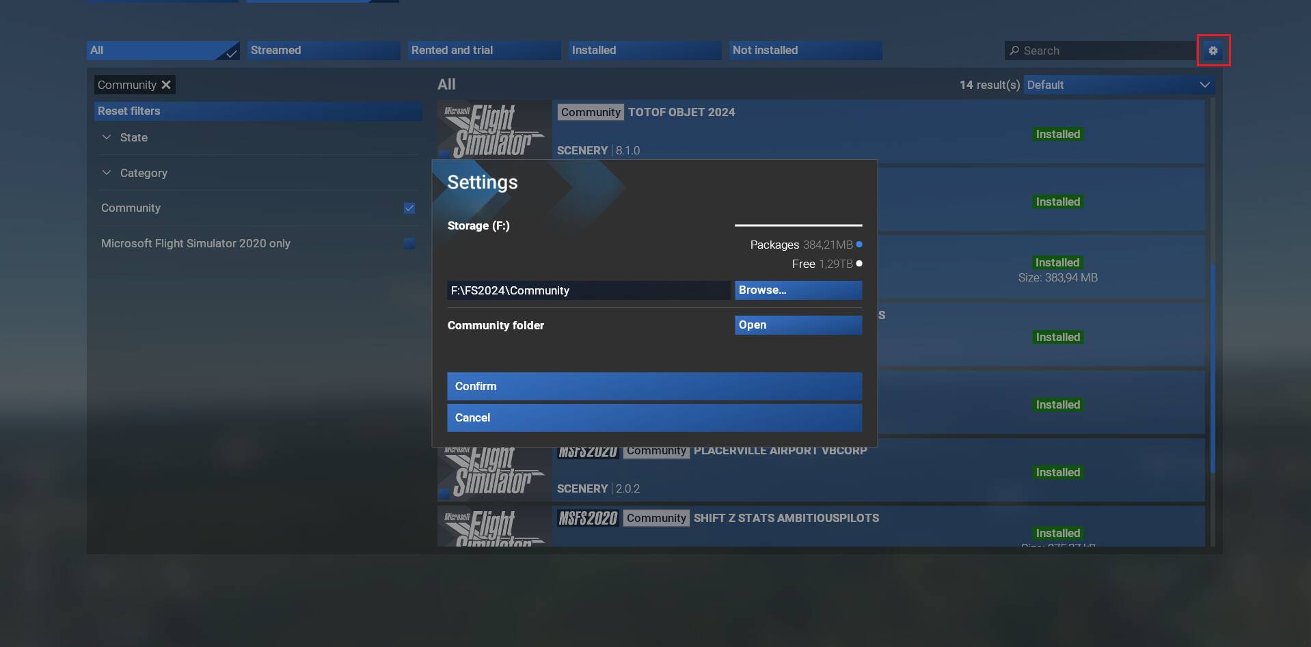
Task: Click the gear settings icon beside Search
Action: tap(1213, 51)
